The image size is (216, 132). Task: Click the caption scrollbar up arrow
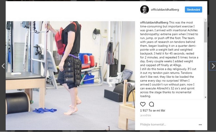coord(206,20)
